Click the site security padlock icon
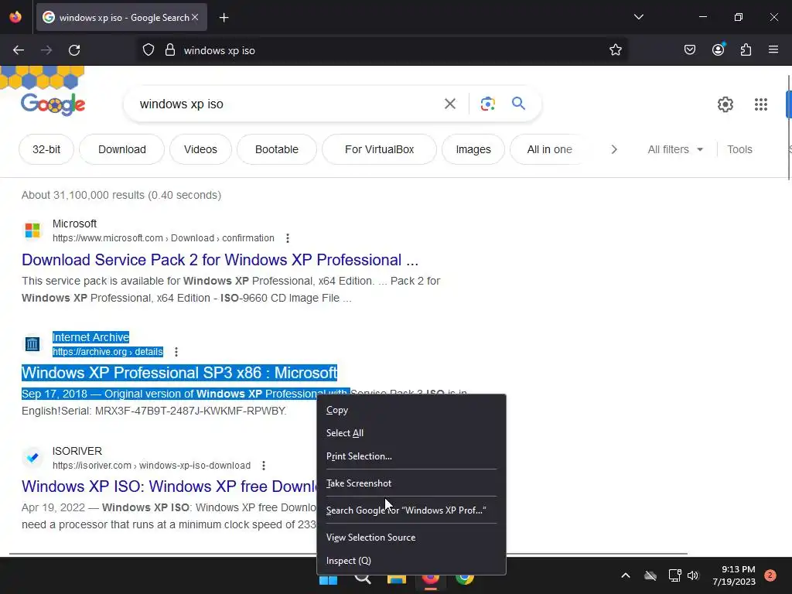This screenshot has height=594, width=792. pos(170,50)
